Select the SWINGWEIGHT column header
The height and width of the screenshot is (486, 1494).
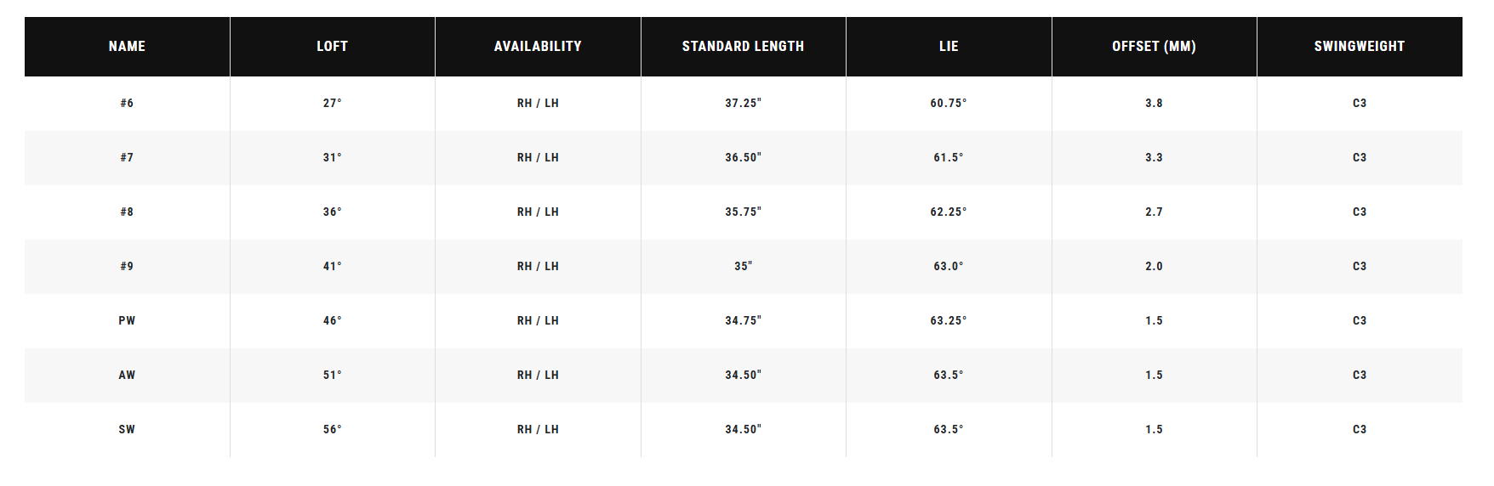tap(1360, 47)
